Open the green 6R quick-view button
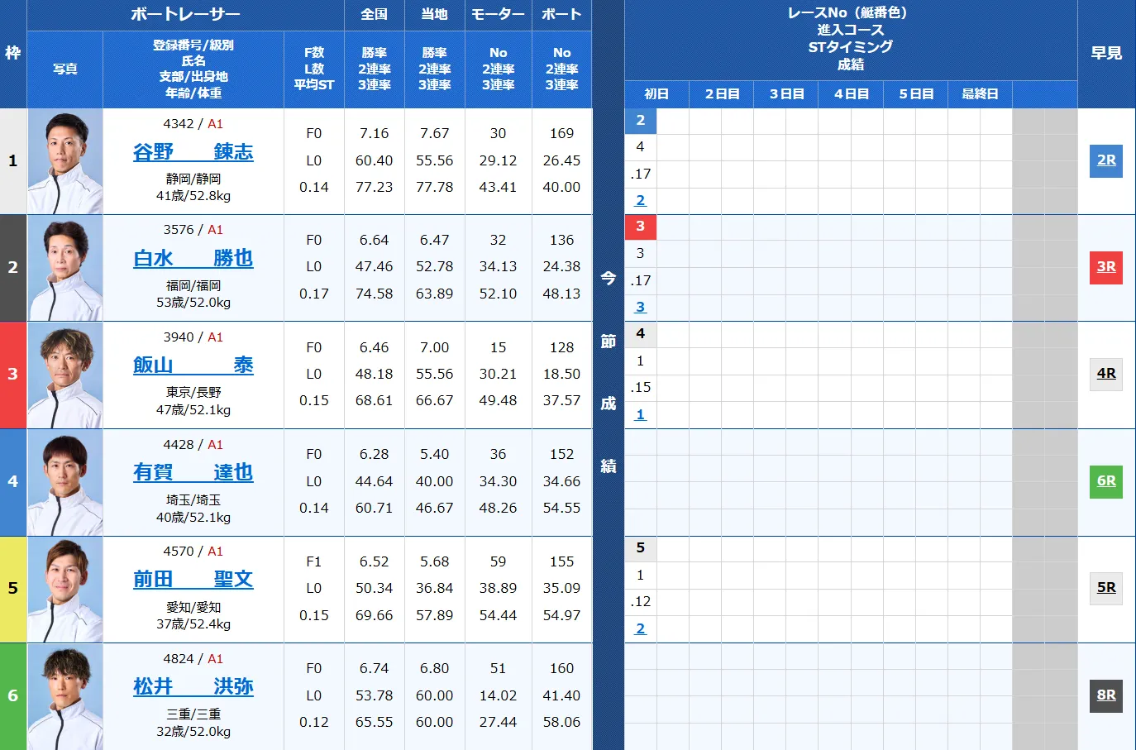Viewport: 1136px width, 750px height. [x=1105, y=481]
